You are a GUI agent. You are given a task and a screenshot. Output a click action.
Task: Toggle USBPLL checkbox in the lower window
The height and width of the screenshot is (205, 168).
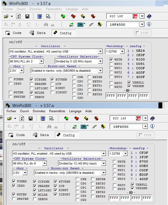click(132, 184)
